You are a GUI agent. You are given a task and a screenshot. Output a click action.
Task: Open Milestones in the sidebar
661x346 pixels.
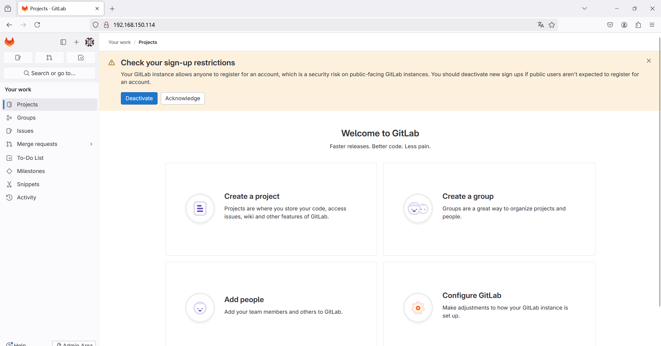[50, 171]
